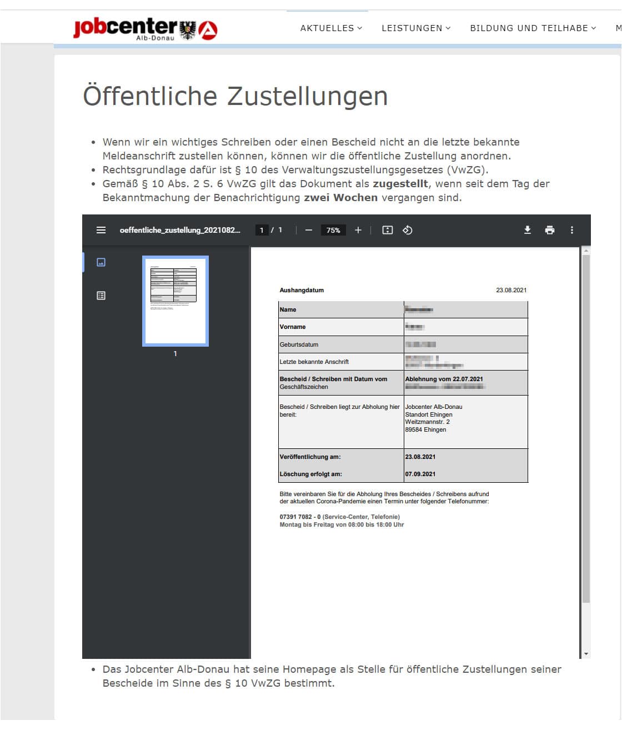Print the PDF document

(550, 230)
